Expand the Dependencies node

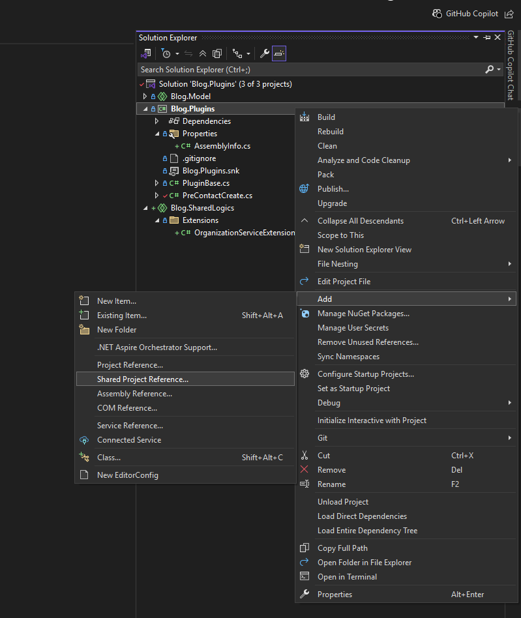[x=156, y=121]
